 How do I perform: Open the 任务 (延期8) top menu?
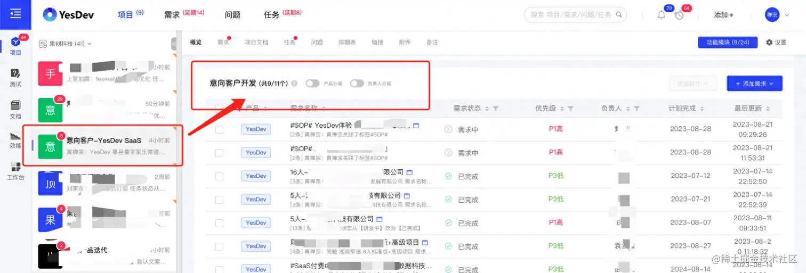[x=283, y=14]
